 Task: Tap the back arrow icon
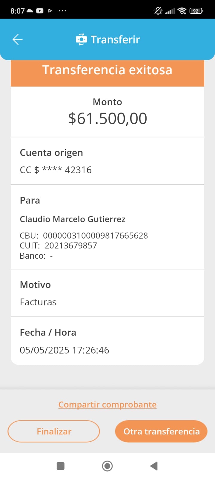(x=18, y=40)
